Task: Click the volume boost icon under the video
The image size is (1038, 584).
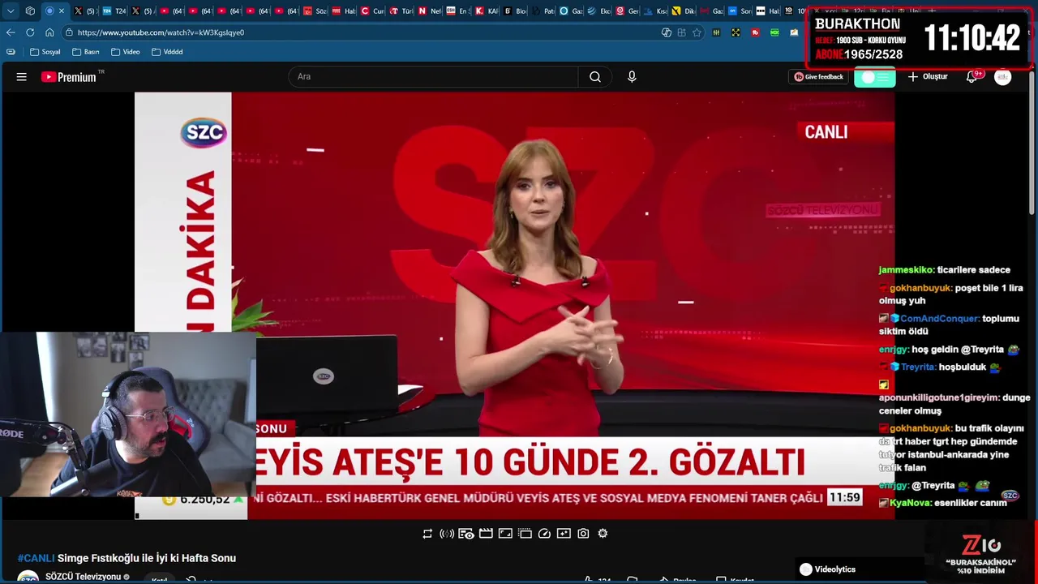Action: 447,534
